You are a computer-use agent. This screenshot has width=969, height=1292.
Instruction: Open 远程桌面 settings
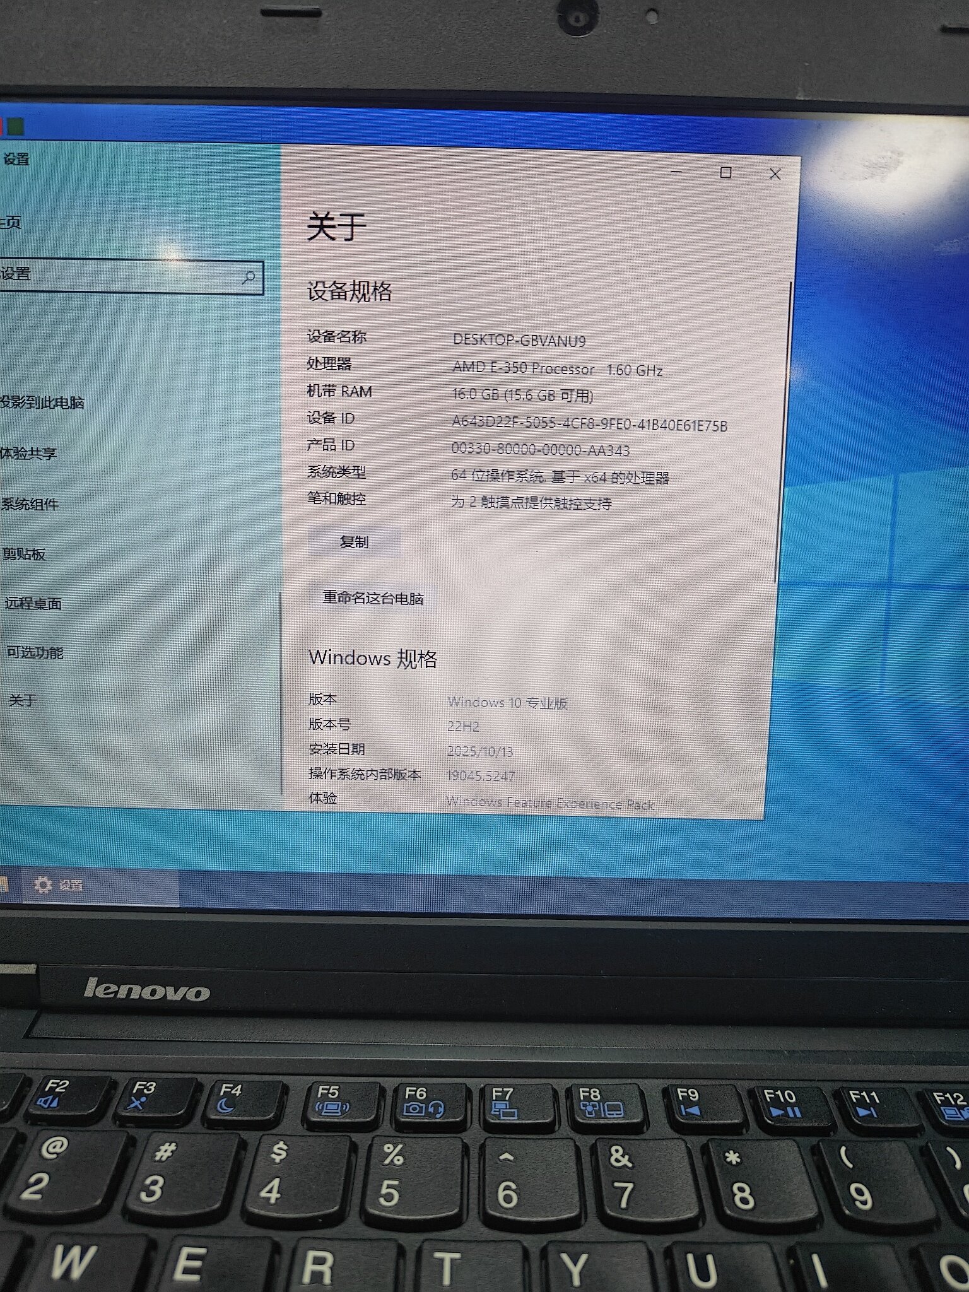coord(33,603)
